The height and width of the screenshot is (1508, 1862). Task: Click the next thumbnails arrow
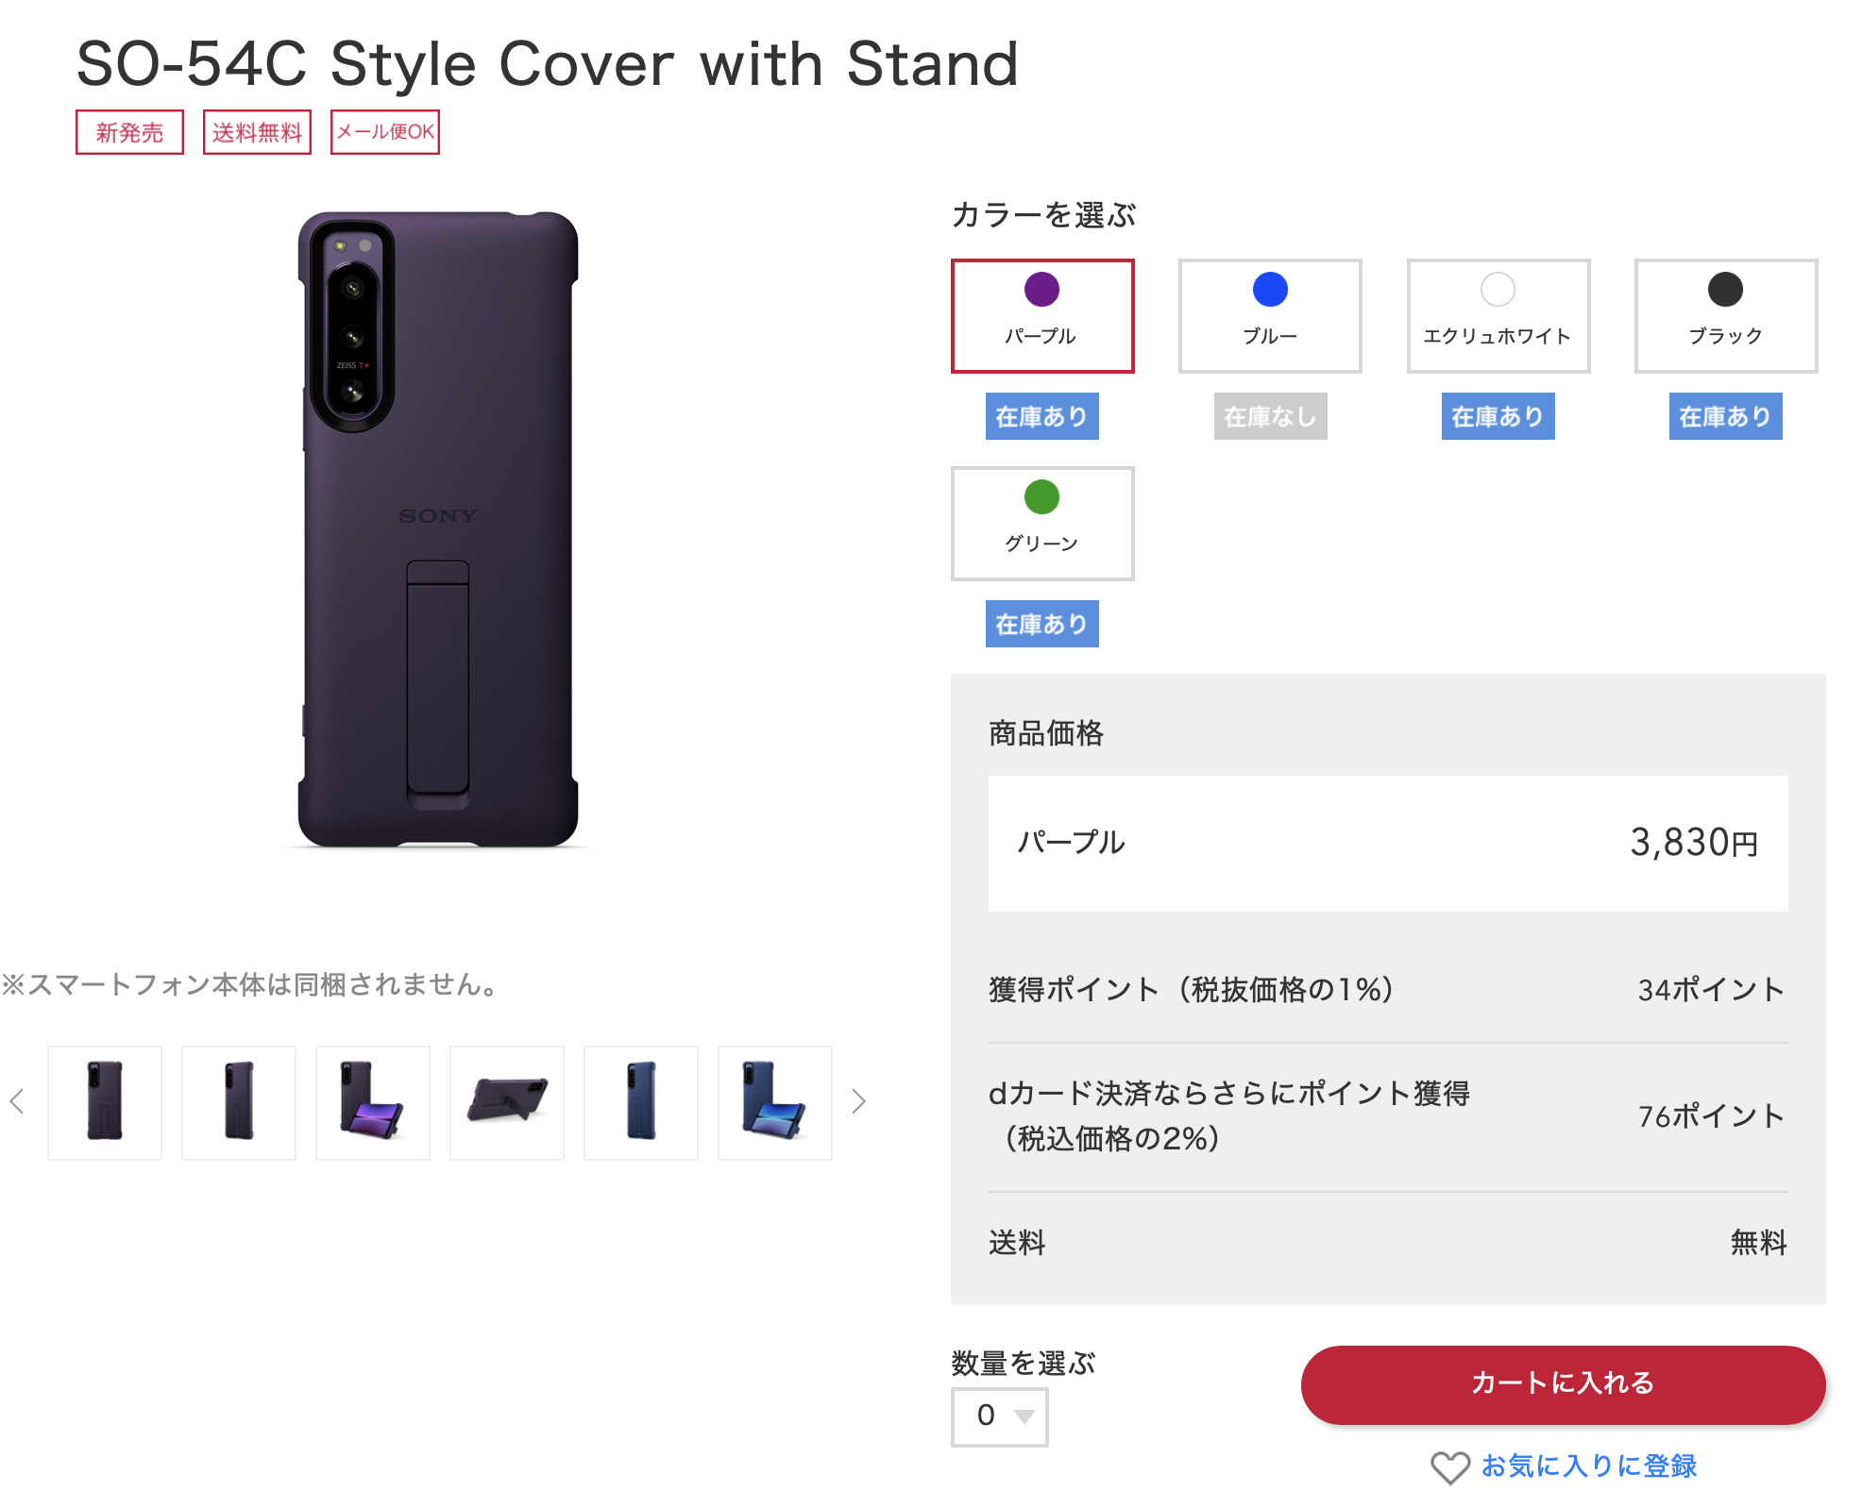pos(857,1101)
